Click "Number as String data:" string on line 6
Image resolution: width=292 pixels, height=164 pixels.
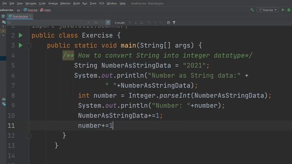coord(194,76)
